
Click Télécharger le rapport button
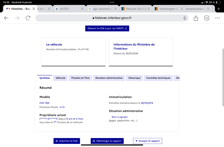pos(107,141)
